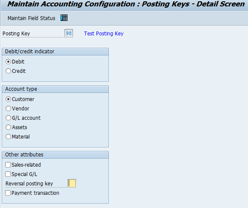Select the Debit radio button
Screen dimensions: 248x208
click(8, 62)
